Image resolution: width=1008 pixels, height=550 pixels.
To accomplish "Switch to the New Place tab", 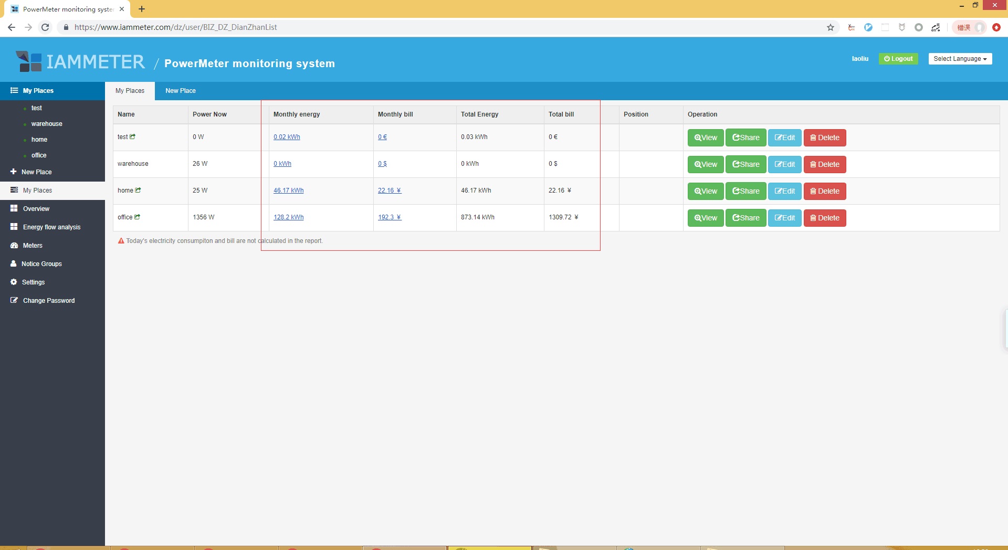I will [x=180, y=91].
